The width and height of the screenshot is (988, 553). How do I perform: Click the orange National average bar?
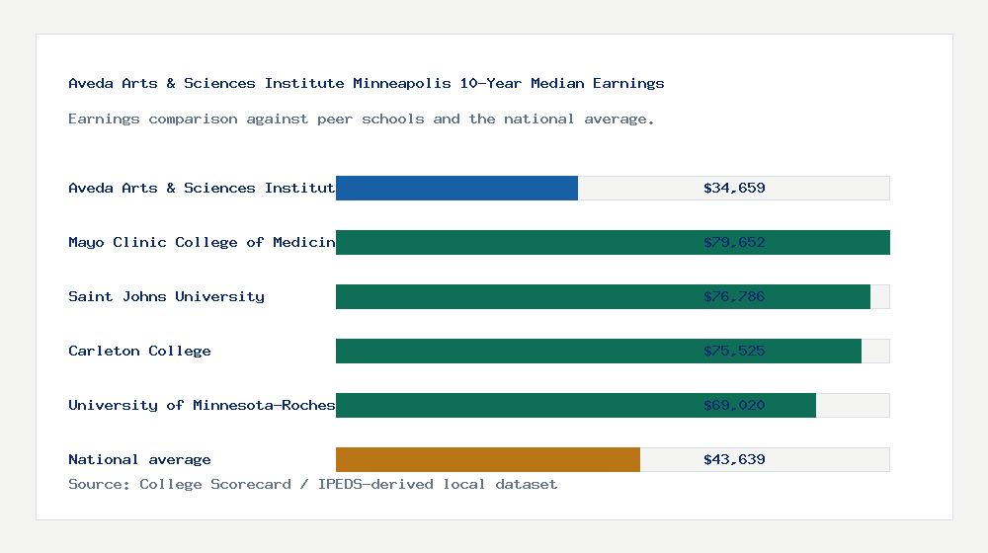[488, 460]
